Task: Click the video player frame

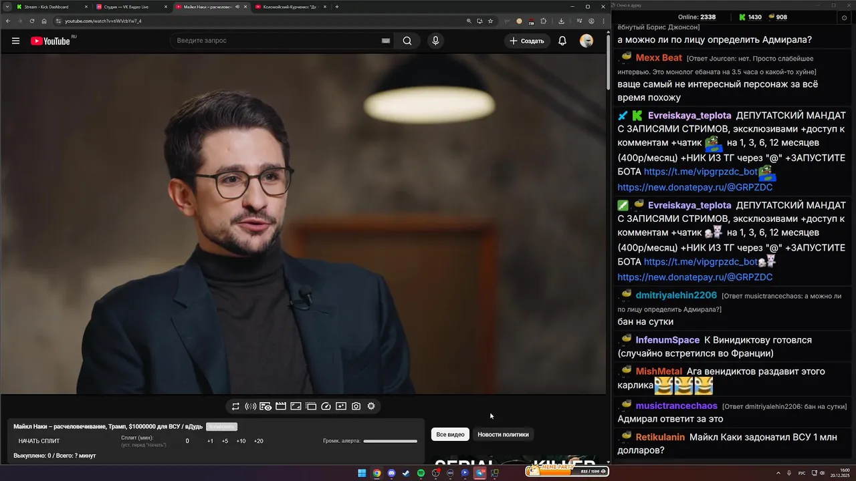Action: 304,224
